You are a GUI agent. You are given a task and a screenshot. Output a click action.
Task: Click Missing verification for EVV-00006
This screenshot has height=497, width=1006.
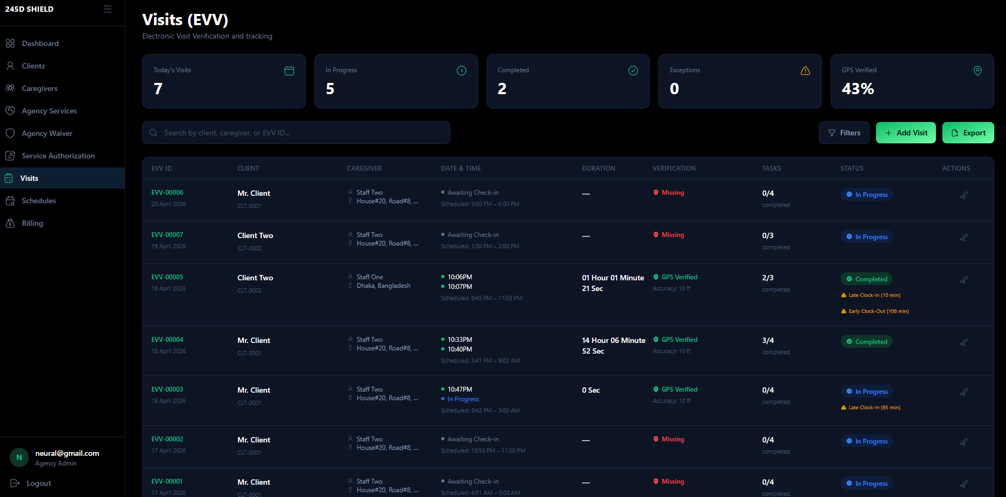tap(669, 193)
